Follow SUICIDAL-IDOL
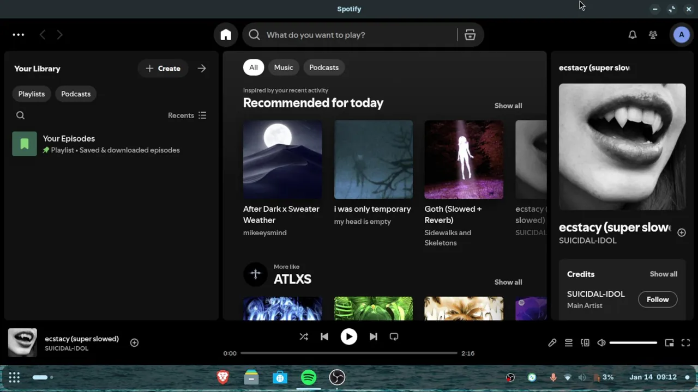698x392 pixels. 658,299
